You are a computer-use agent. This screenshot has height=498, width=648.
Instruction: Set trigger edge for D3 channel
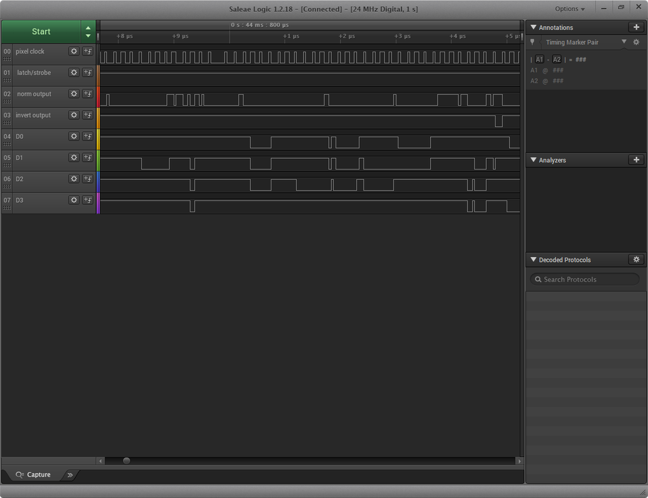(88, 200)
